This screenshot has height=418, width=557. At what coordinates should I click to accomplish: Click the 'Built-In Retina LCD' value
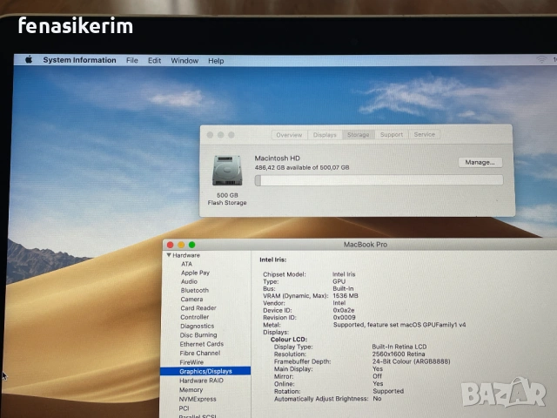(x=399, y=347)
